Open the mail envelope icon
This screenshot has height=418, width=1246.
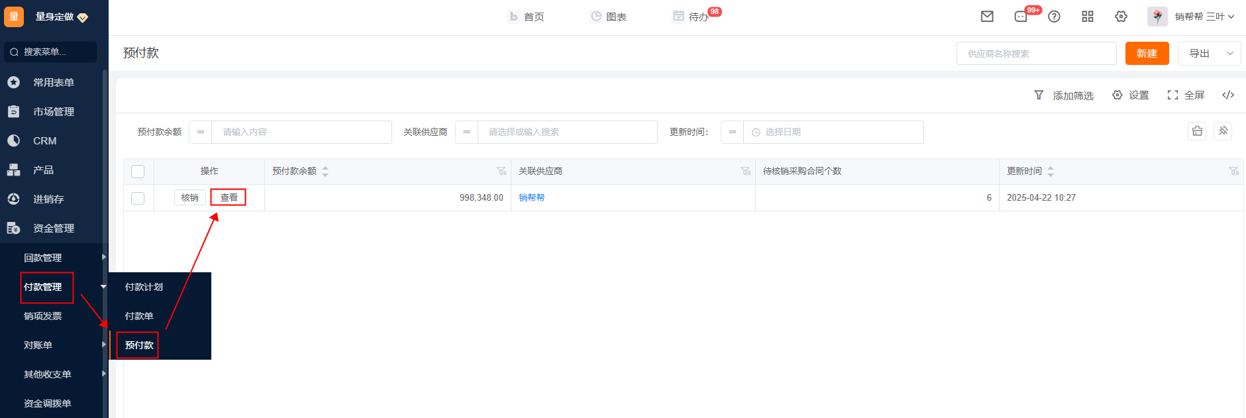(987, 17)
